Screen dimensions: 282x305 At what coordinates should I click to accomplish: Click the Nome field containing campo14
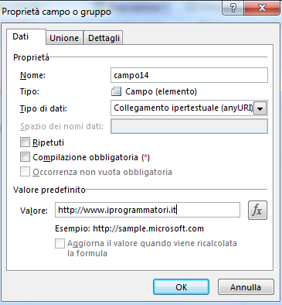point(189,75)
